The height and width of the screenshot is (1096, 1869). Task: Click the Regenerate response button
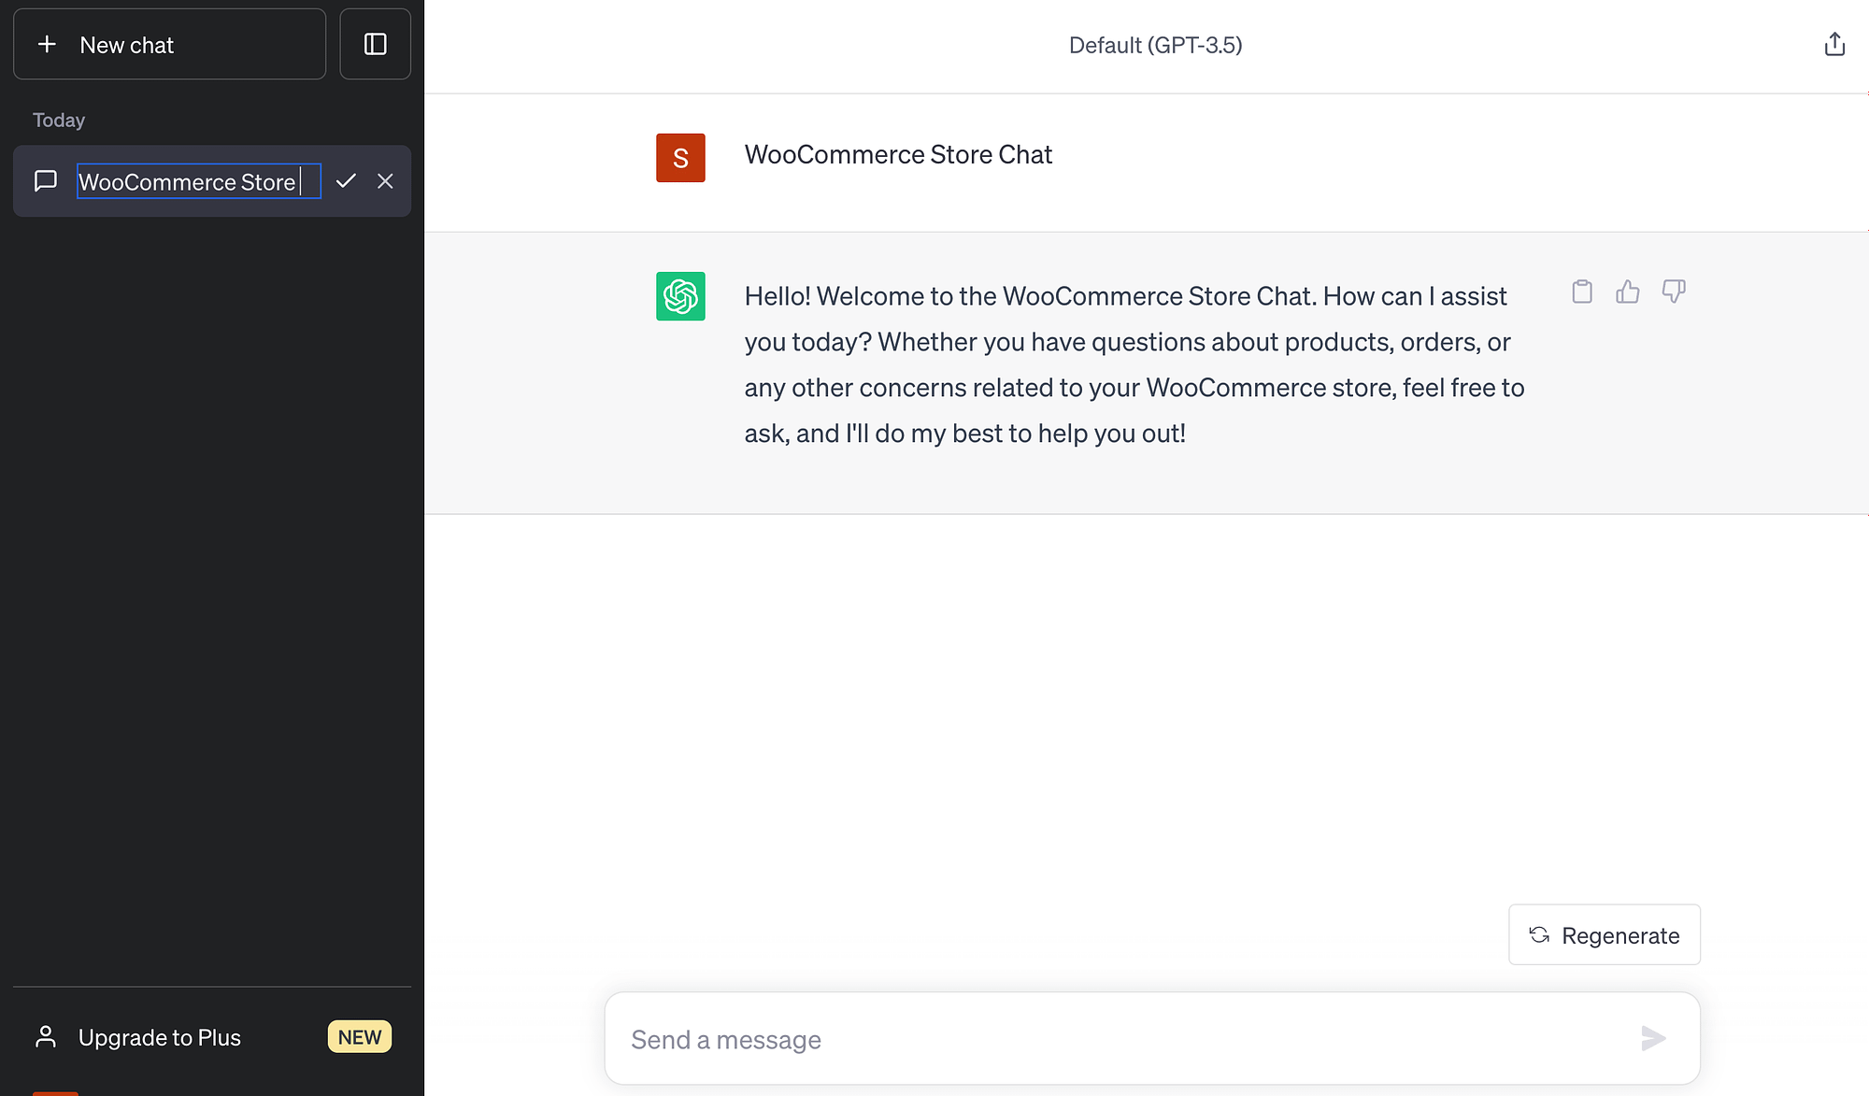click(x=1605, y=934)
